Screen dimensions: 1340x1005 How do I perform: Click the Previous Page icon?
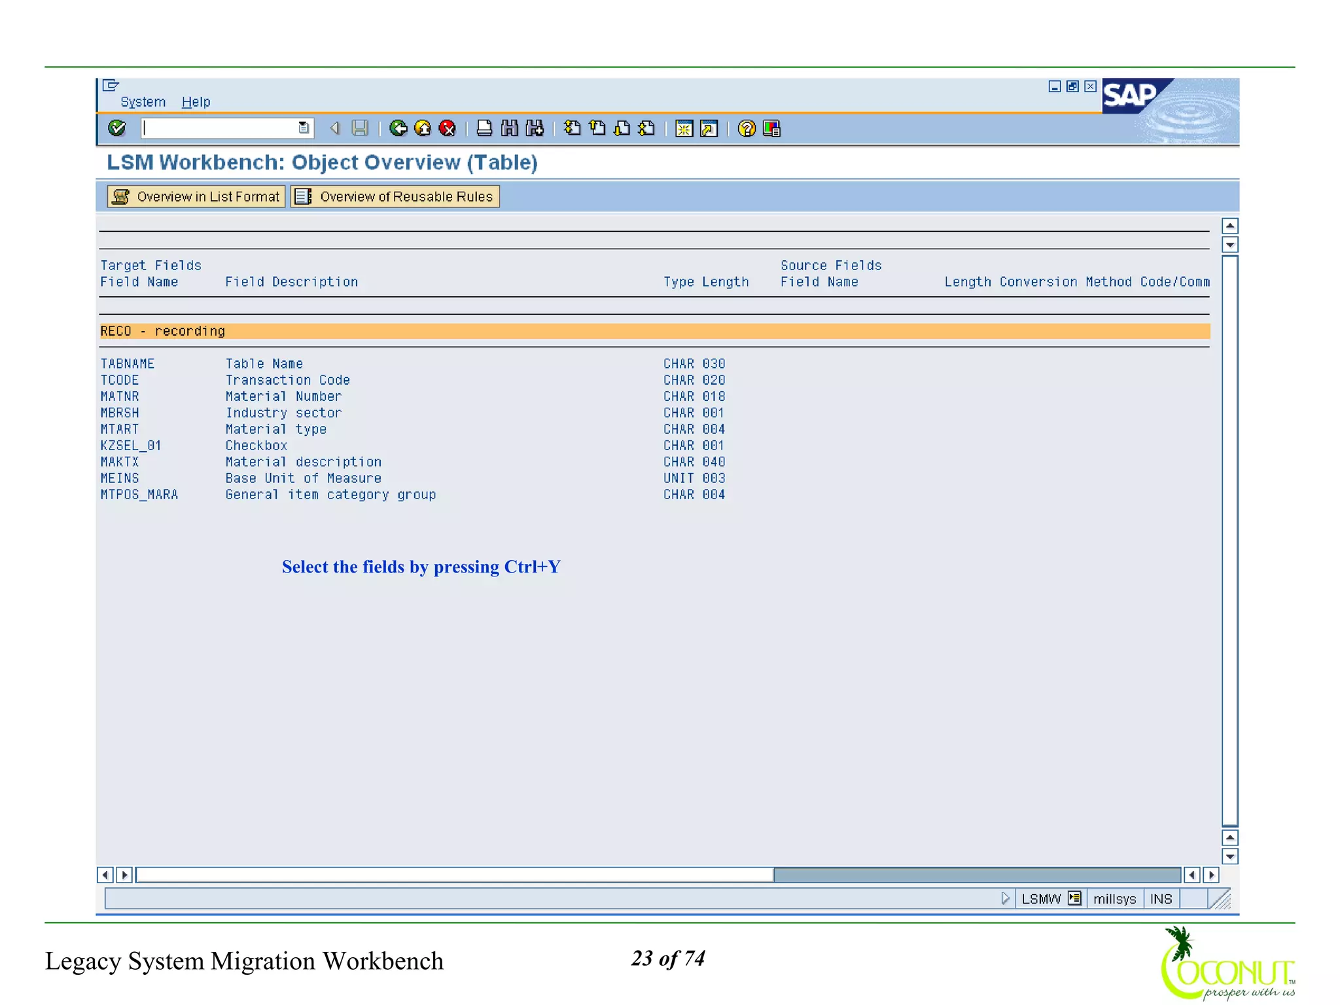(597, 128)
